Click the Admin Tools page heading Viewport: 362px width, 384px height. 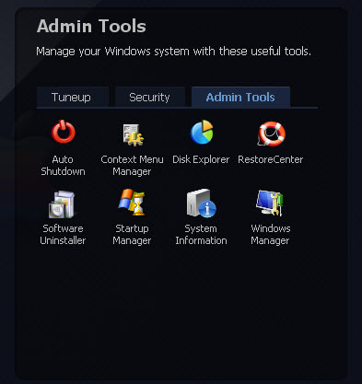[x=91, y=26]
